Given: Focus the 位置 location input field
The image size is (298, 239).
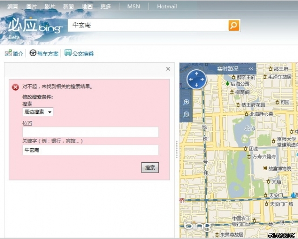Looking at the screenshot, I should (90, 132).
